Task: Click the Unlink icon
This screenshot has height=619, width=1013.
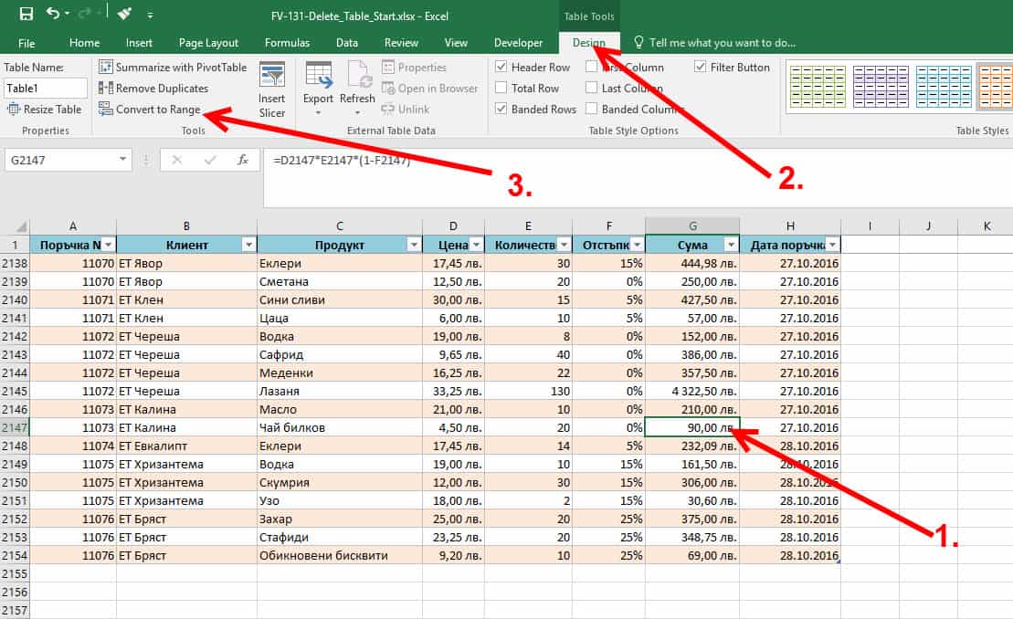Action: pyautogui.click(x=387, y=110)
